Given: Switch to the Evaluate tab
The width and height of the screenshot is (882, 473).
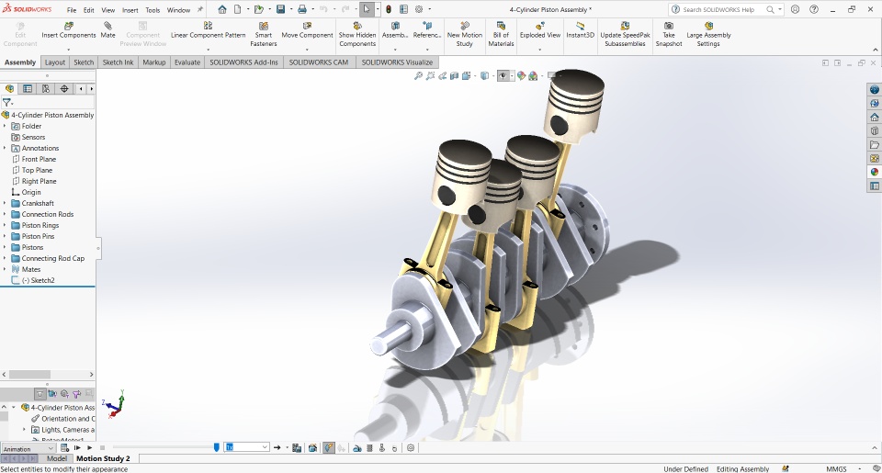Looking at the screenshot, I should click(187, 62).
